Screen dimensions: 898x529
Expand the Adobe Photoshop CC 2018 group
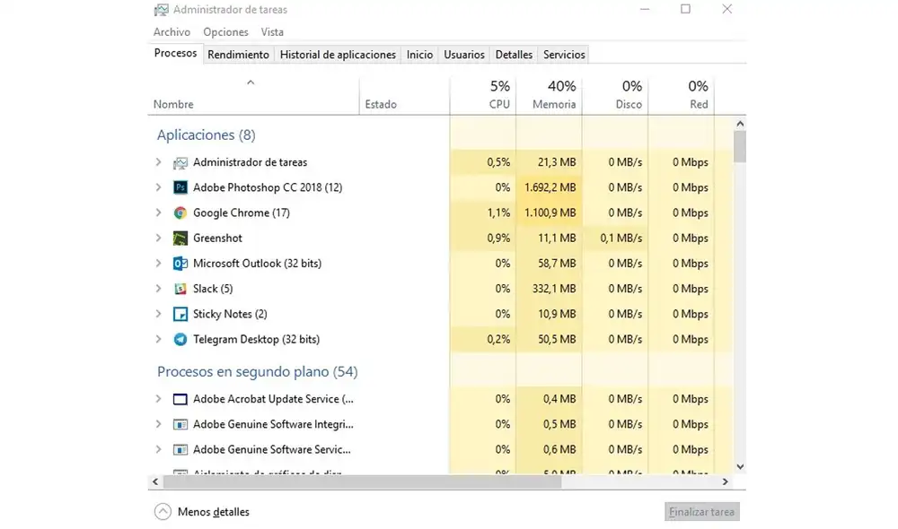click(x=158, y=187)
